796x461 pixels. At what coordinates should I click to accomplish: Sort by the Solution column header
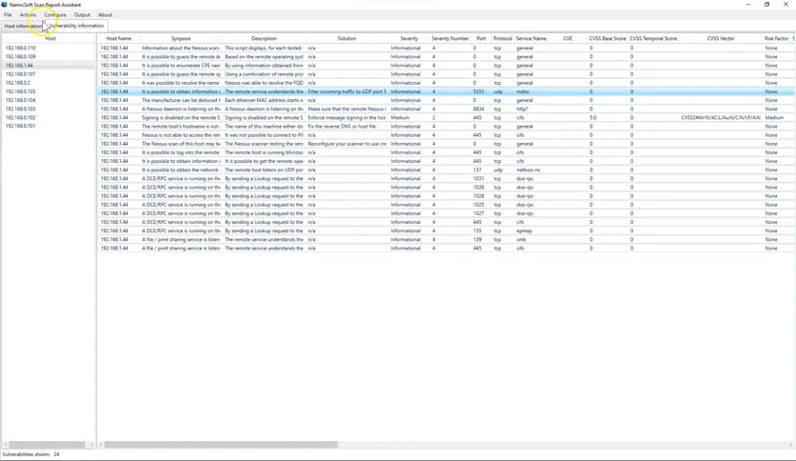347,39
